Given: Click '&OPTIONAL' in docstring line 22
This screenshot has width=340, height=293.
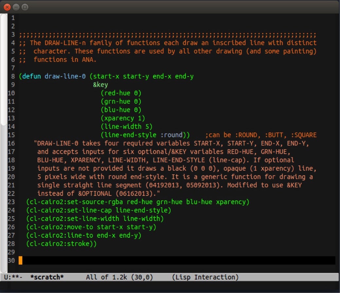Looking at the screenshot, I should click(x=95, y=194).
